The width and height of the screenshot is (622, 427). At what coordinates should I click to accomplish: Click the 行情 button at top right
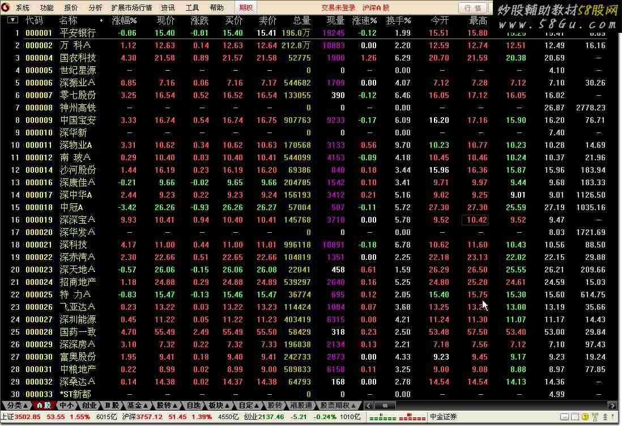click(473, 7)
